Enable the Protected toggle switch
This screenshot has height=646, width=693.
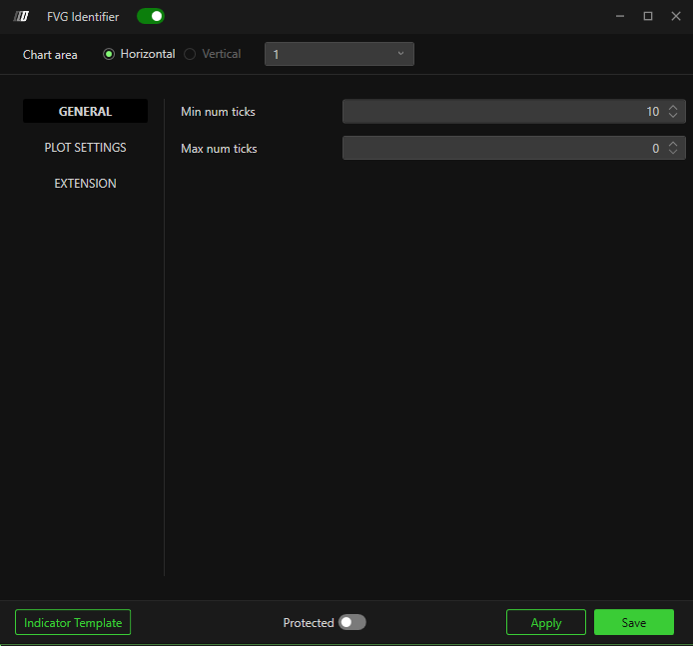click(351, 623)
